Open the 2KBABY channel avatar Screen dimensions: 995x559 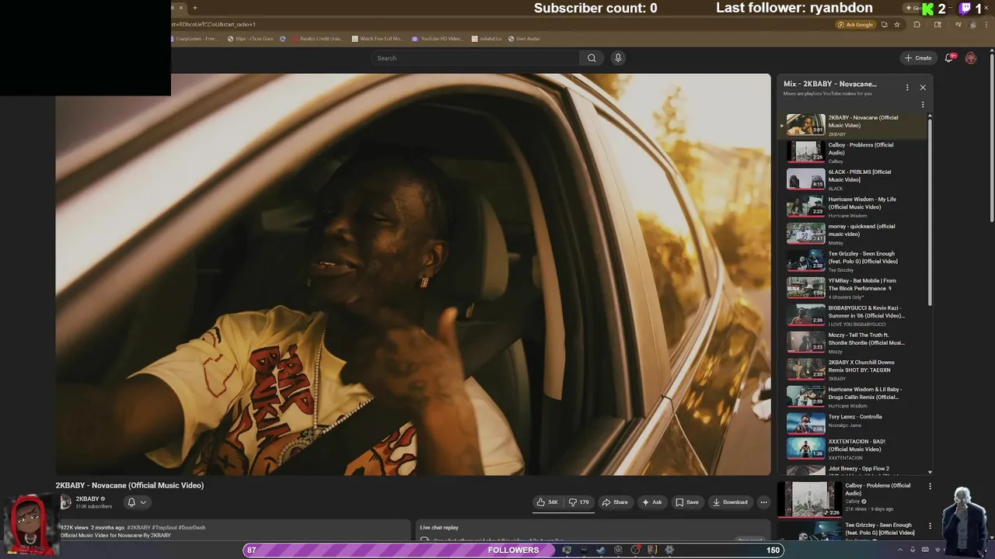pyautogui.click(x=65, y=502)
